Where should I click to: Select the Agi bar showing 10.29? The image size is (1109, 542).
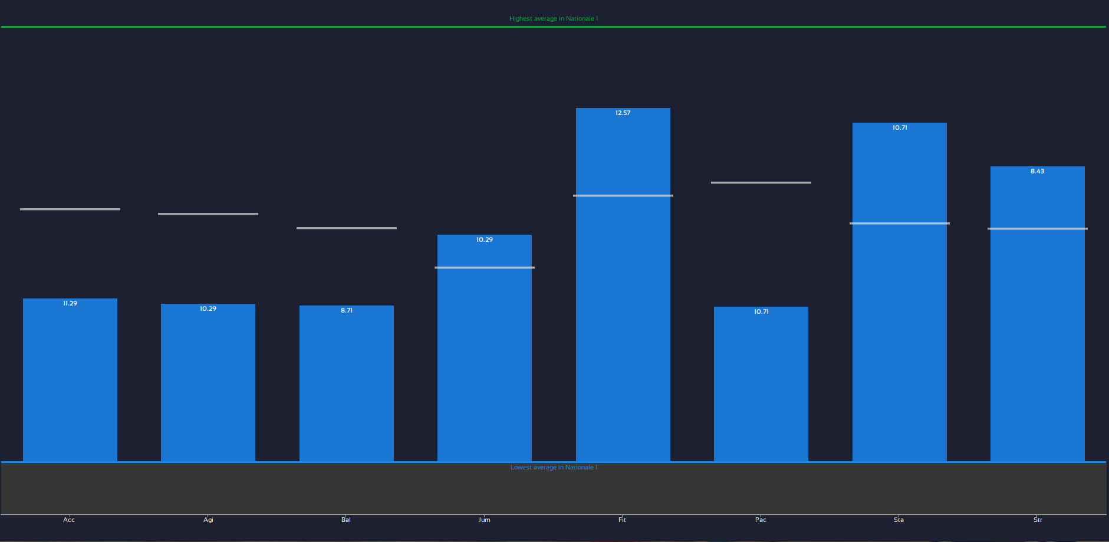coord(208,382)
